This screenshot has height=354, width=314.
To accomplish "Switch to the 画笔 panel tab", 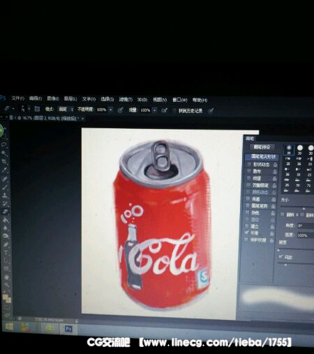I will 250,139.
